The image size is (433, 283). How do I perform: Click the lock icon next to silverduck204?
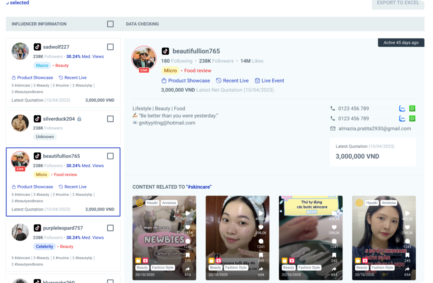coord(79,119)
